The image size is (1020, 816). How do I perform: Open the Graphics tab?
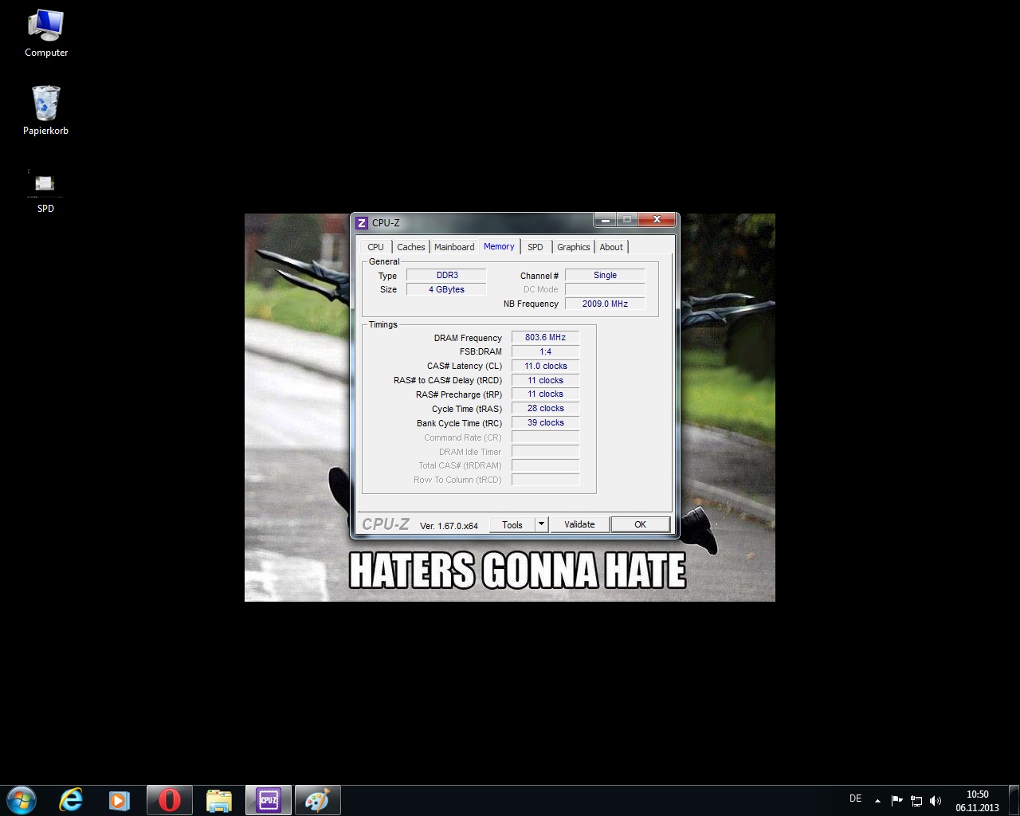[574, 247]
